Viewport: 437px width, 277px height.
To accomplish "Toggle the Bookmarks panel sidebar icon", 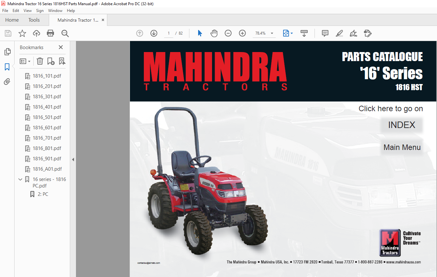I will tap(7, 67).
